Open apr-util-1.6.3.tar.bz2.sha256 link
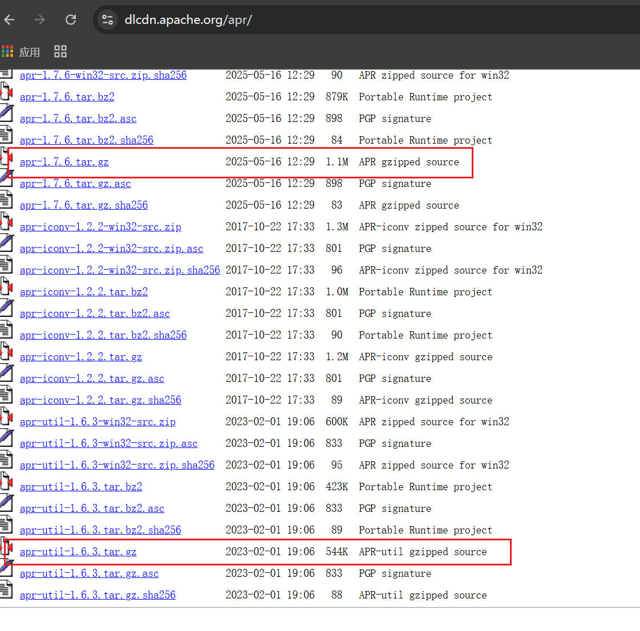This screenshot has height=631, width=640. click(x=100, y=530)
